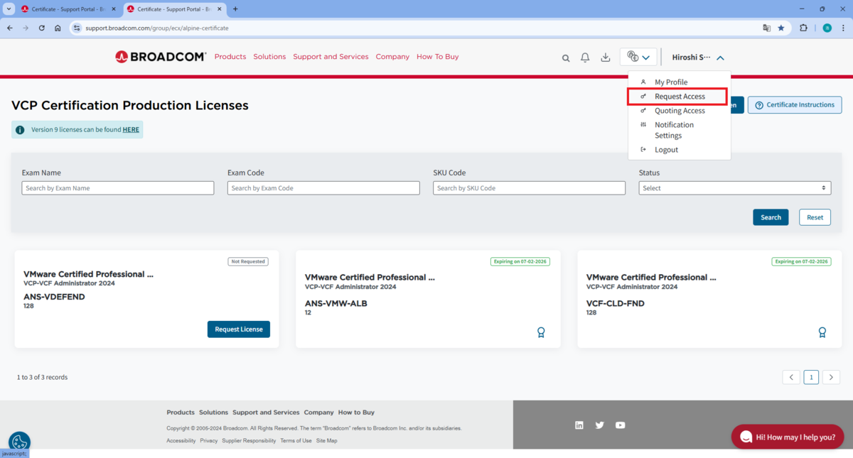Open a new browser tab with plus
The width and height of the screenshot is (853, 458).
tap(235, 9)
